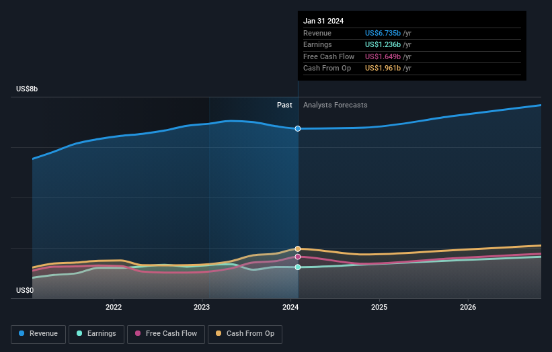
Task: Click the US$1.236b earnings value in tooltip
Action: click(x=383, y=44)
